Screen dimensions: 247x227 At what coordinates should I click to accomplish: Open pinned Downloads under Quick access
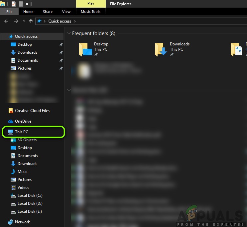pyautogui.click(x=27, y=52)
